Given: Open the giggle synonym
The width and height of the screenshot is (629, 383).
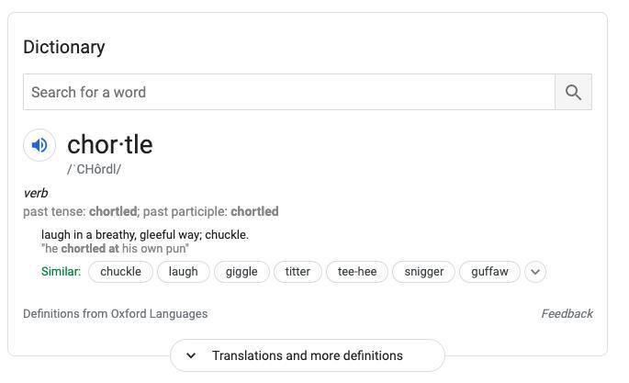Looking at the screenshot, I should tap(241, 272).
